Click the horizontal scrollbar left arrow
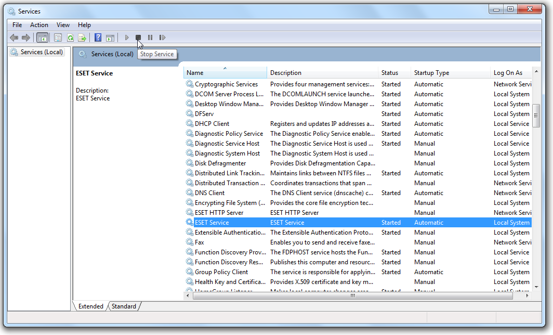 [x=188, y=295]
